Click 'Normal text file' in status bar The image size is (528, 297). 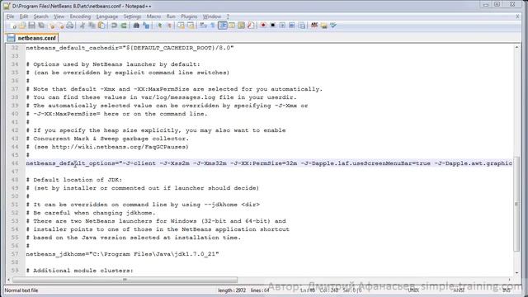[21, 290]
